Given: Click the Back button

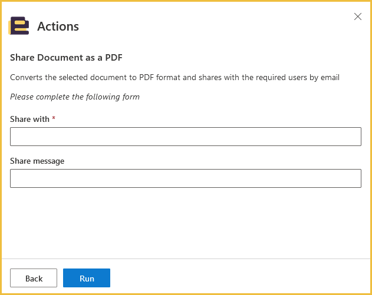Looking at the screenshot, I should 34,278.
